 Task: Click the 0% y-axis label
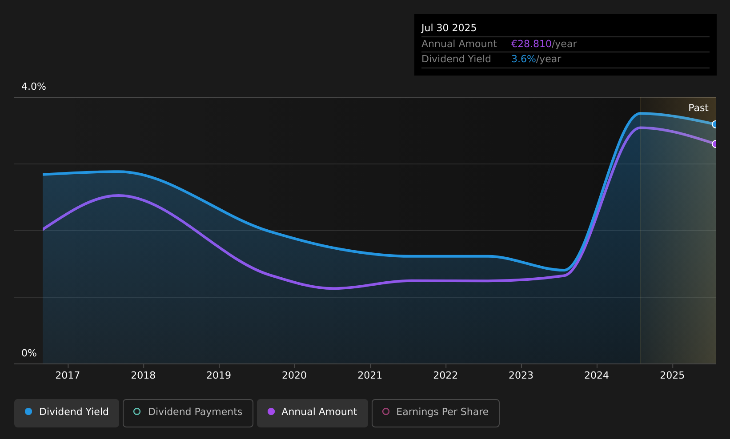[x=29, y=353]
